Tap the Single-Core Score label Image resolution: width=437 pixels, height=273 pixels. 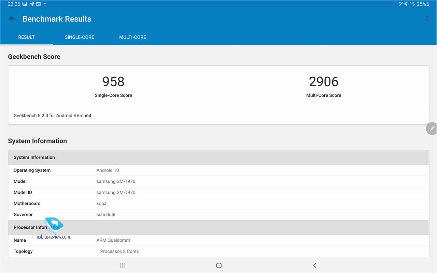(113, 95)
